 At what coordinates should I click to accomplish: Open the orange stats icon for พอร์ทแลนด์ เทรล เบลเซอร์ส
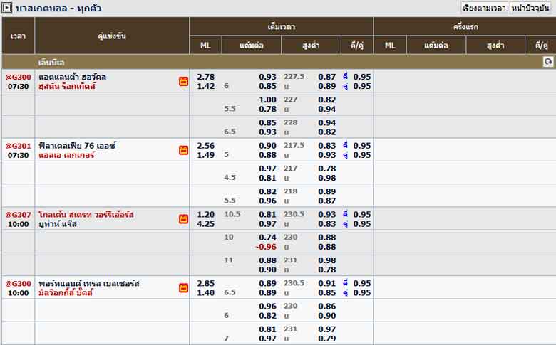coord(183,288)
